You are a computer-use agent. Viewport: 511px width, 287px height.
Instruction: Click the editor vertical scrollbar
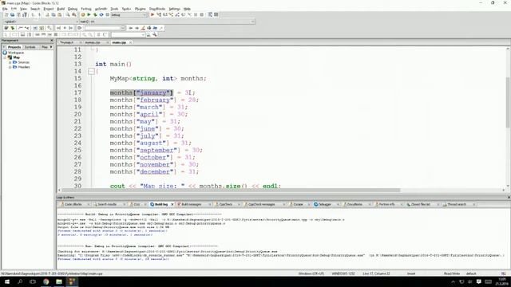point(508,103)
